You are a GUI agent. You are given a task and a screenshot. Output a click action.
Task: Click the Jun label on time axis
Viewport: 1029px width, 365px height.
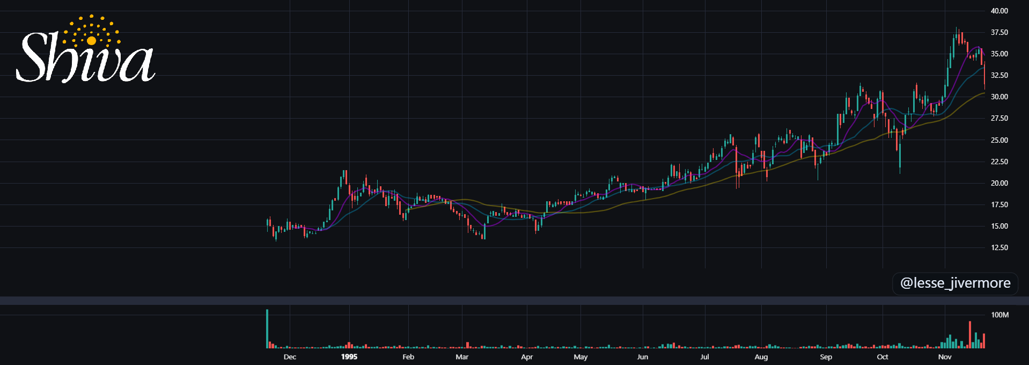pyautogui.click(x=643, y=356)
